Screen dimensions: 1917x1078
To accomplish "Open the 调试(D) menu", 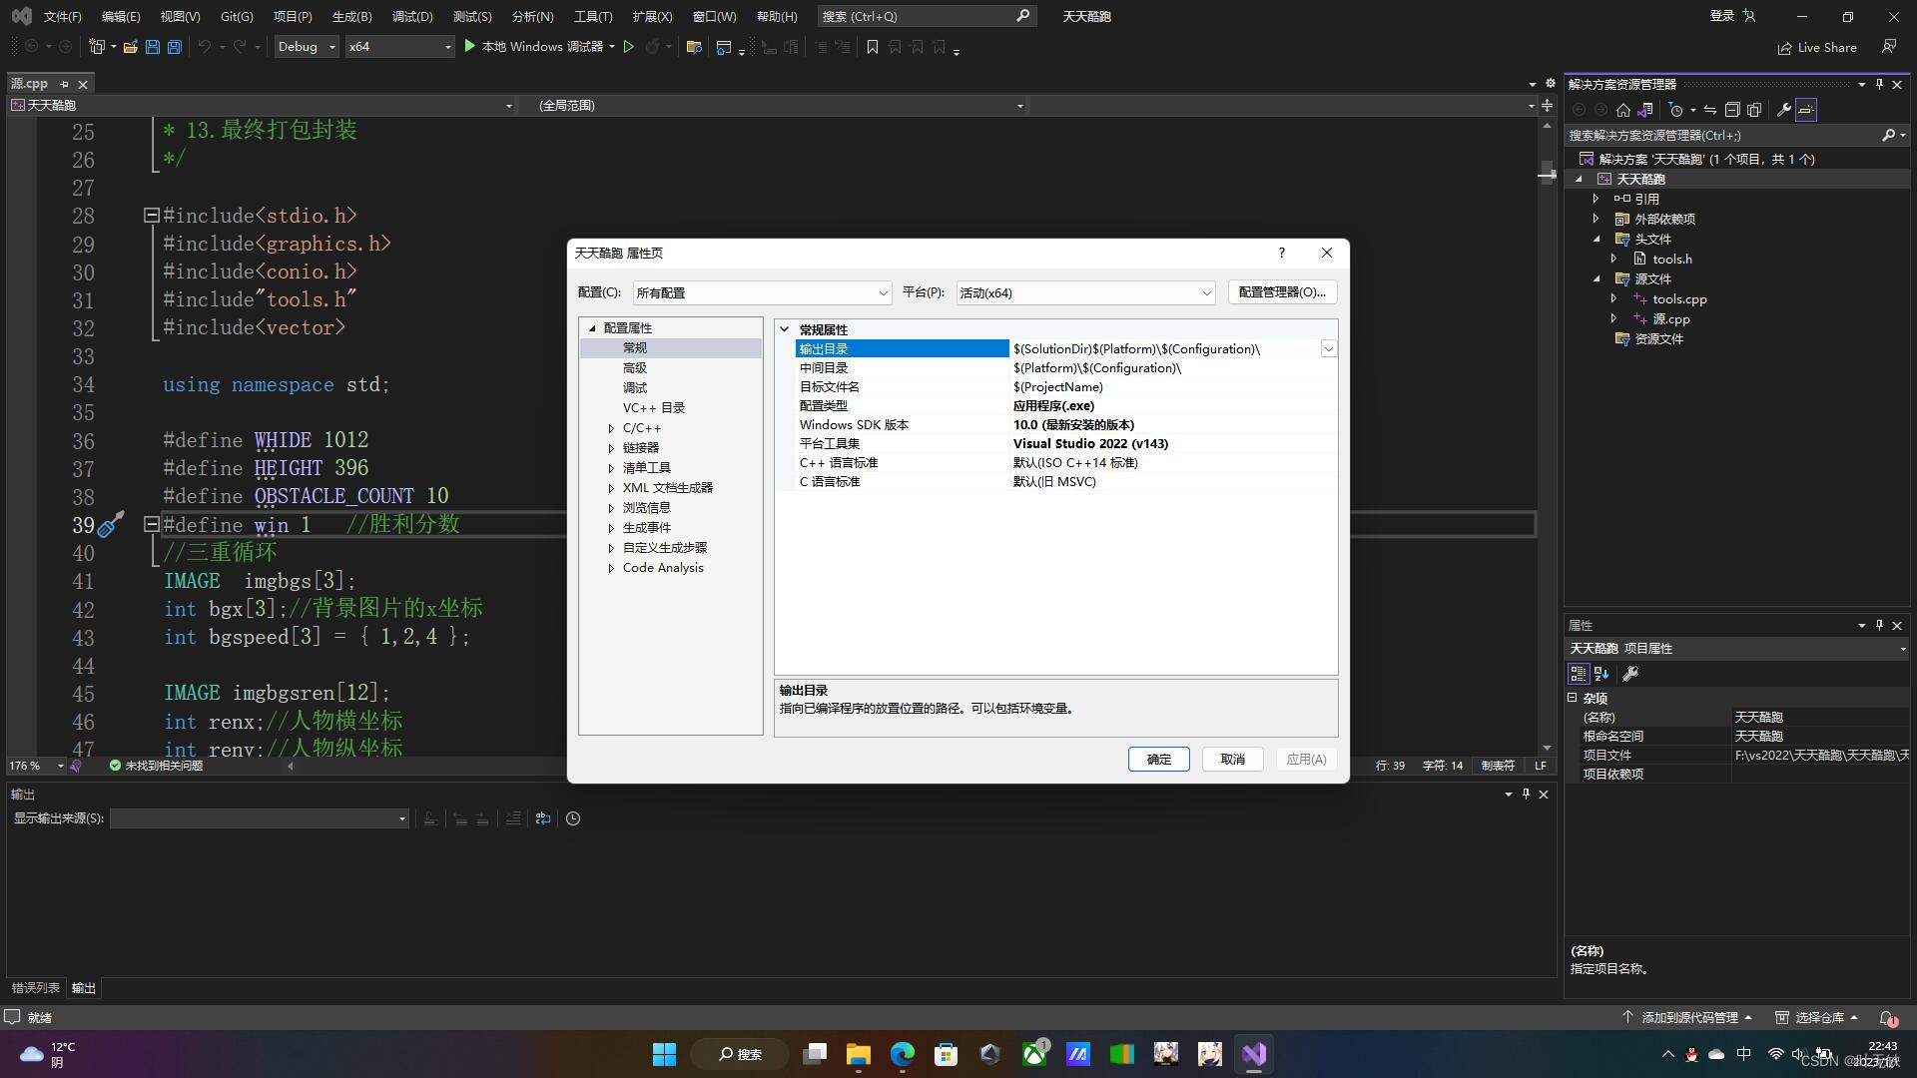I will [412, 16].
